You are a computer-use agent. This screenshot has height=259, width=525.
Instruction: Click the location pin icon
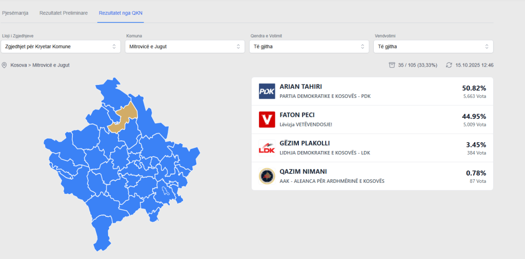pyautogui.click(x=5, y=65)
